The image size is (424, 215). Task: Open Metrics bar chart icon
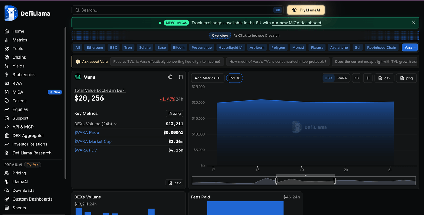(7, 40)
